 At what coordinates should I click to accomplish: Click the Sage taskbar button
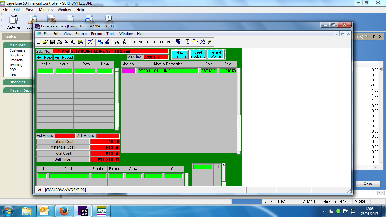point(101,211)
